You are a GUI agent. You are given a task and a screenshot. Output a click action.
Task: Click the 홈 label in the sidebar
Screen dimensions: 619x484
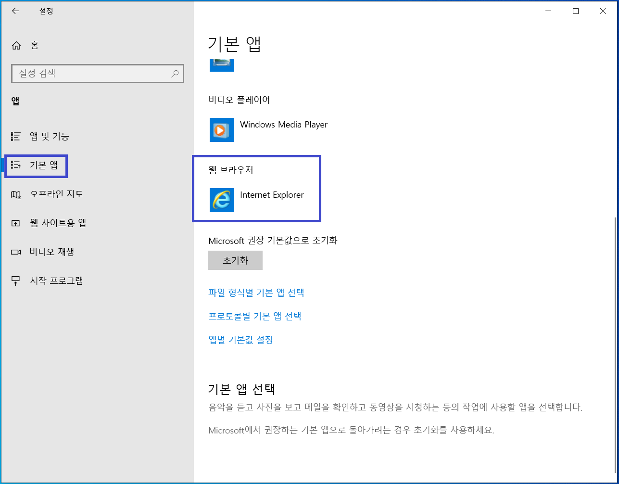[x=35, y=45]
